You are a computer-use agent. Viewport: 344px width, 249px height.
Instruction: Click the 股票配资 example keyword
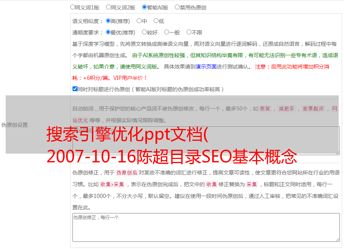[313, 109]
